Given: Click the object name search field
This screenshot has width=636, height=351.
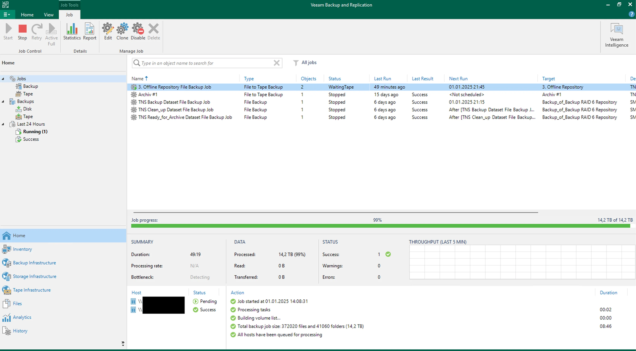Looking at the screenshot, I should tap(207, 63).
